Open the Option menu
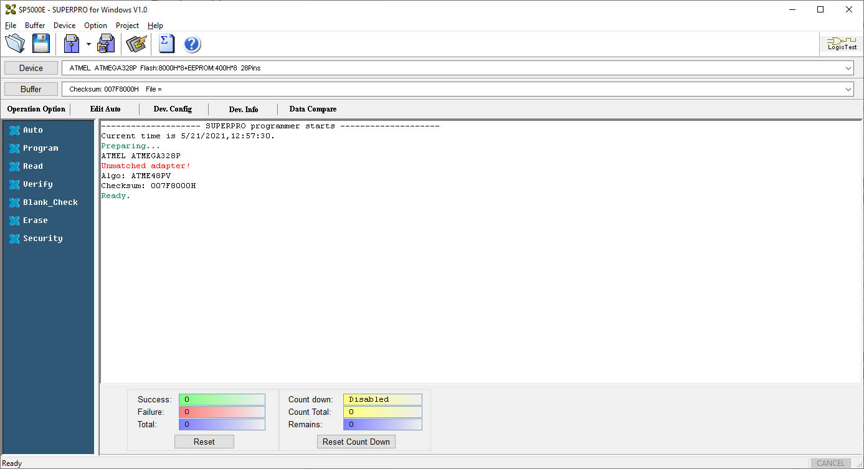The image size is (864, 469). (95, 26)
